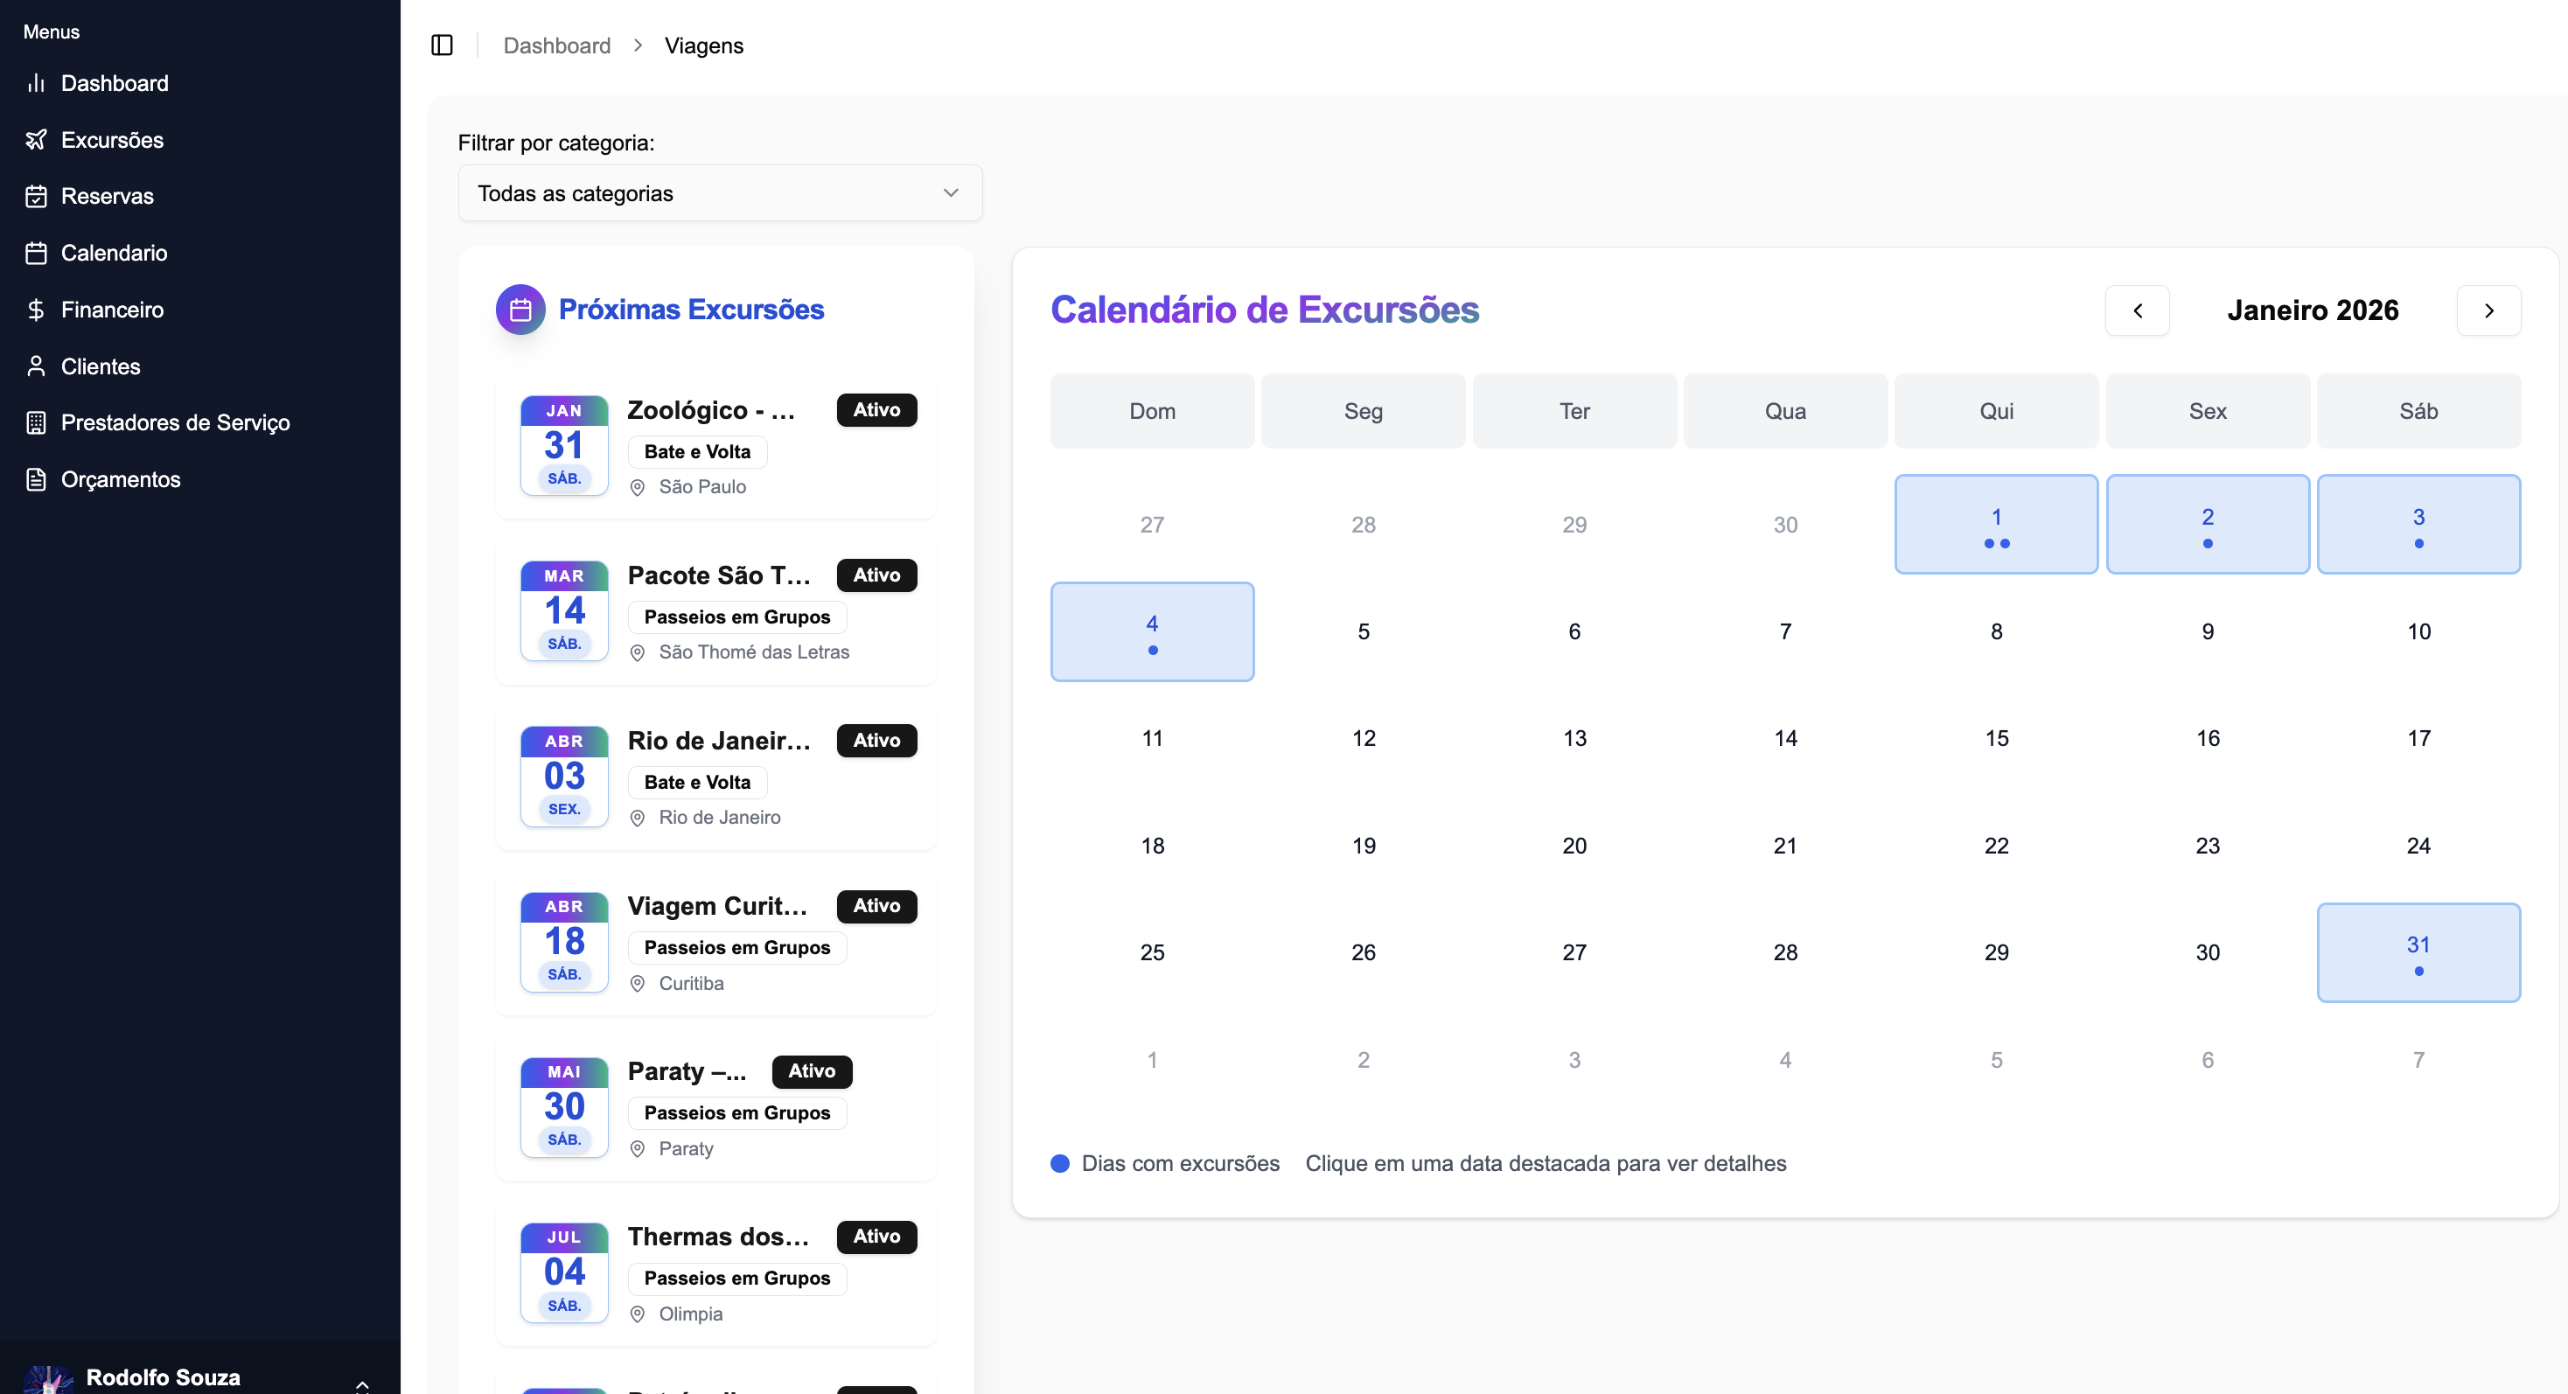Image resolution: width=2568 pixels, height=1394 pixels.
Task: Click the Excursões airplane icon
Action: click(36, 140)
